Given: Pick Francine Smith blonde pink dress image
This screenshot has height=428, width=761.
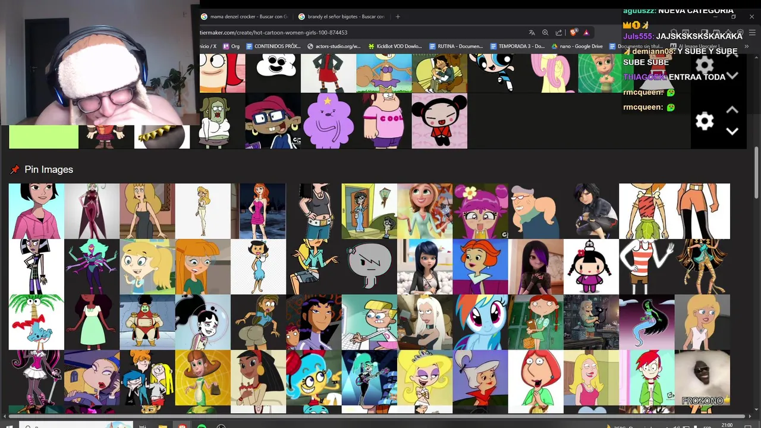Looking at the screenshot, I should [591, 377].
